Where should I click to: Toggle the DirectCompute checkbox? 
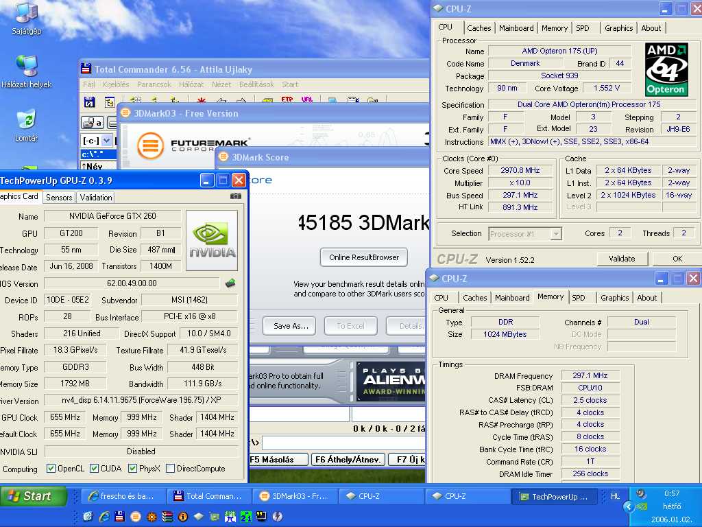coord(170,469)
